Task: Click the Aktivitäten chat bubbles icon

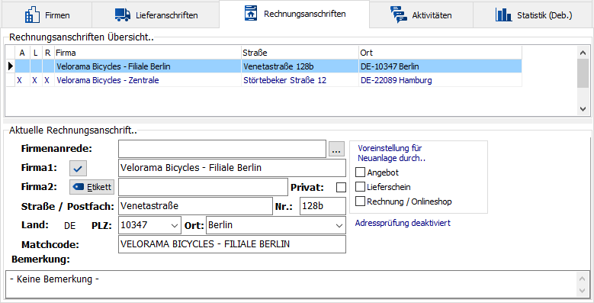Action: (x=399, y=15)
